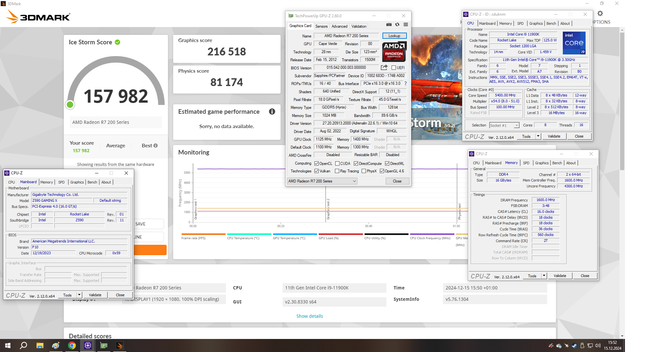
Task: Select the 81 174 physics score value
Action: pos(227,82)
